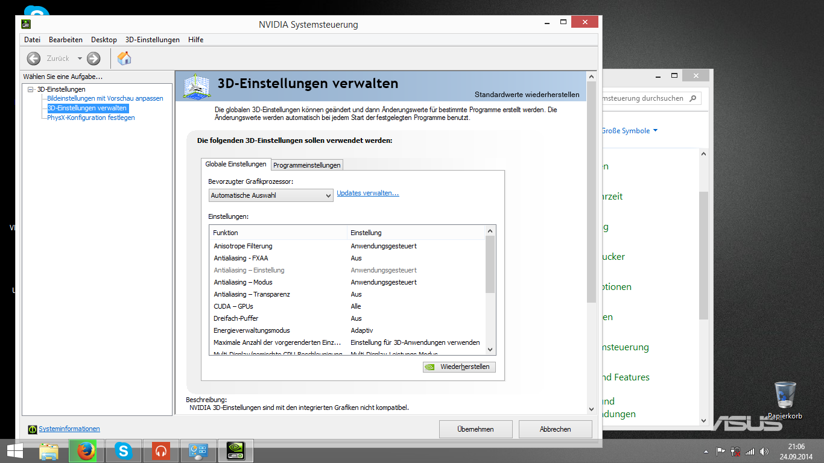The image size is (824, 463).
Task: Select 3D-Einstellungen verwalten in the tree
Action: (87, 108)
